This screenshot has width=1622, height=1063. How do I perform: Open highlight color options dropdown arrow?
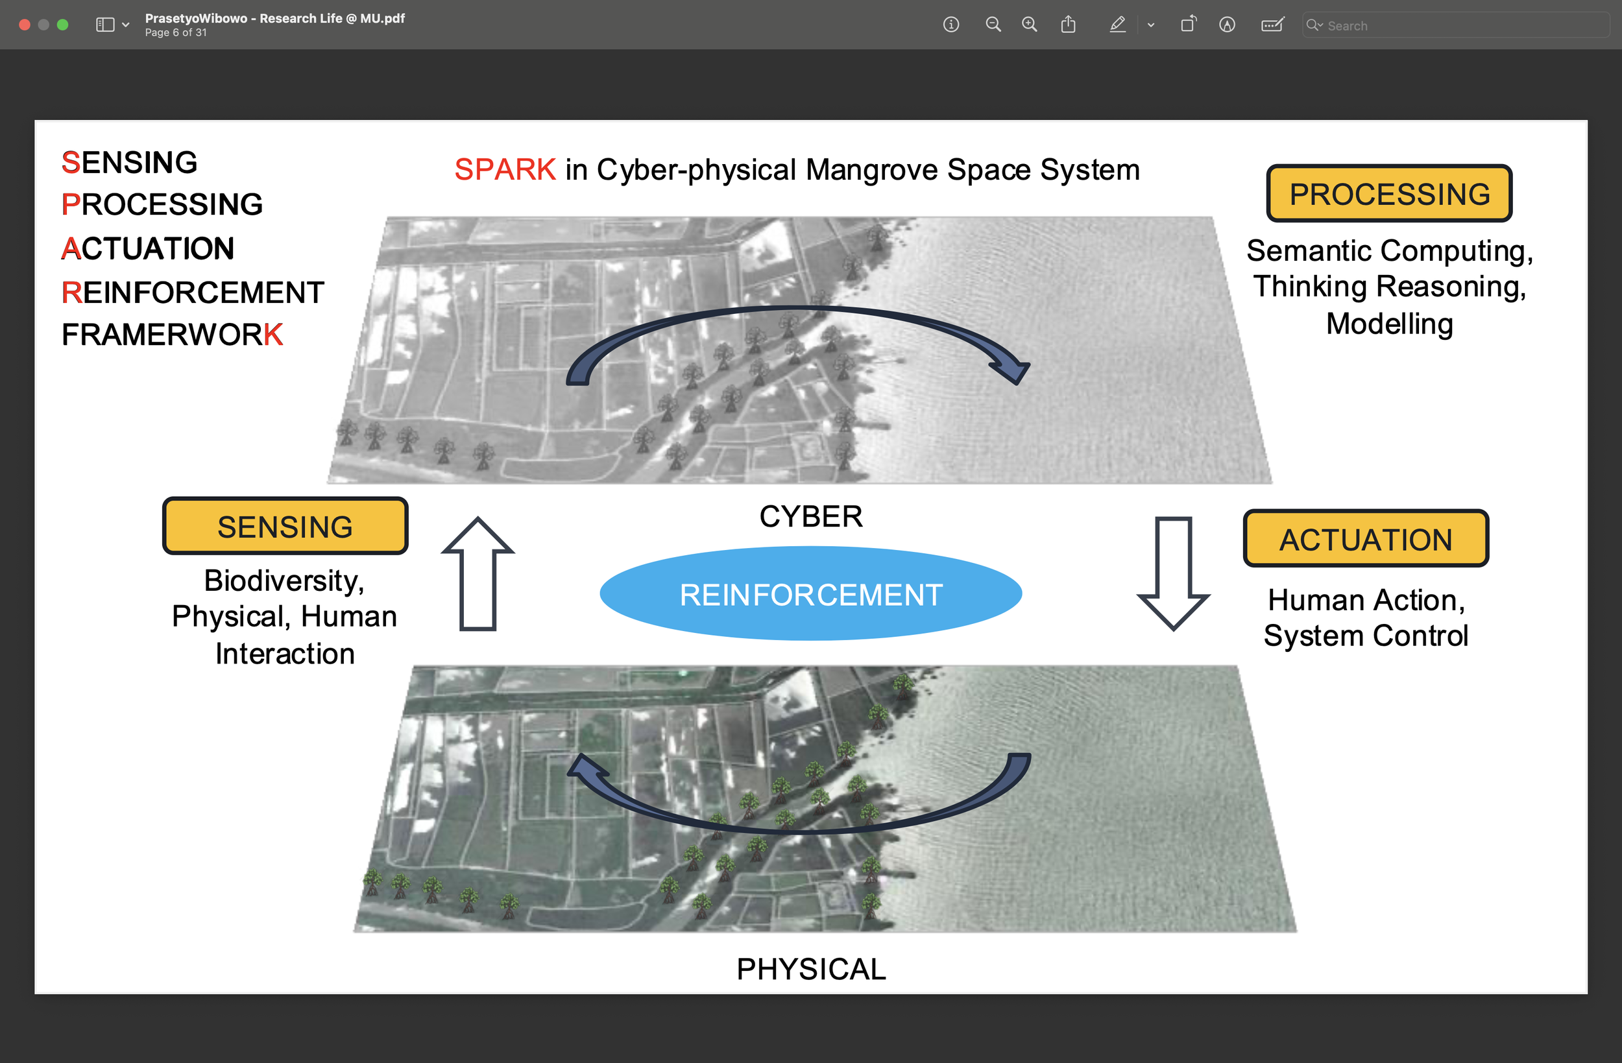1151,25
